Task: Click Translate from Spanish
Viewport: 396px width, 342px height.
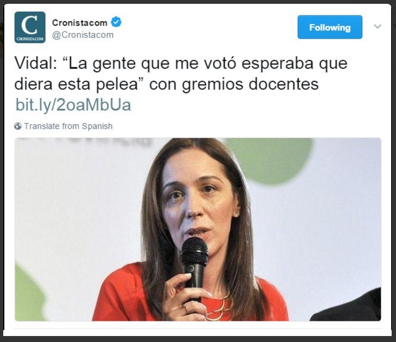Action: (68, 126)
